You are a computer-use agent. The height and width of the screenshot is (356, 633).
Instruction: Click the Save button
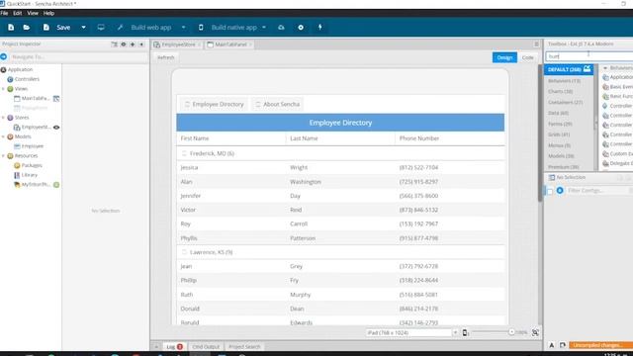click(x=57, y=27)
